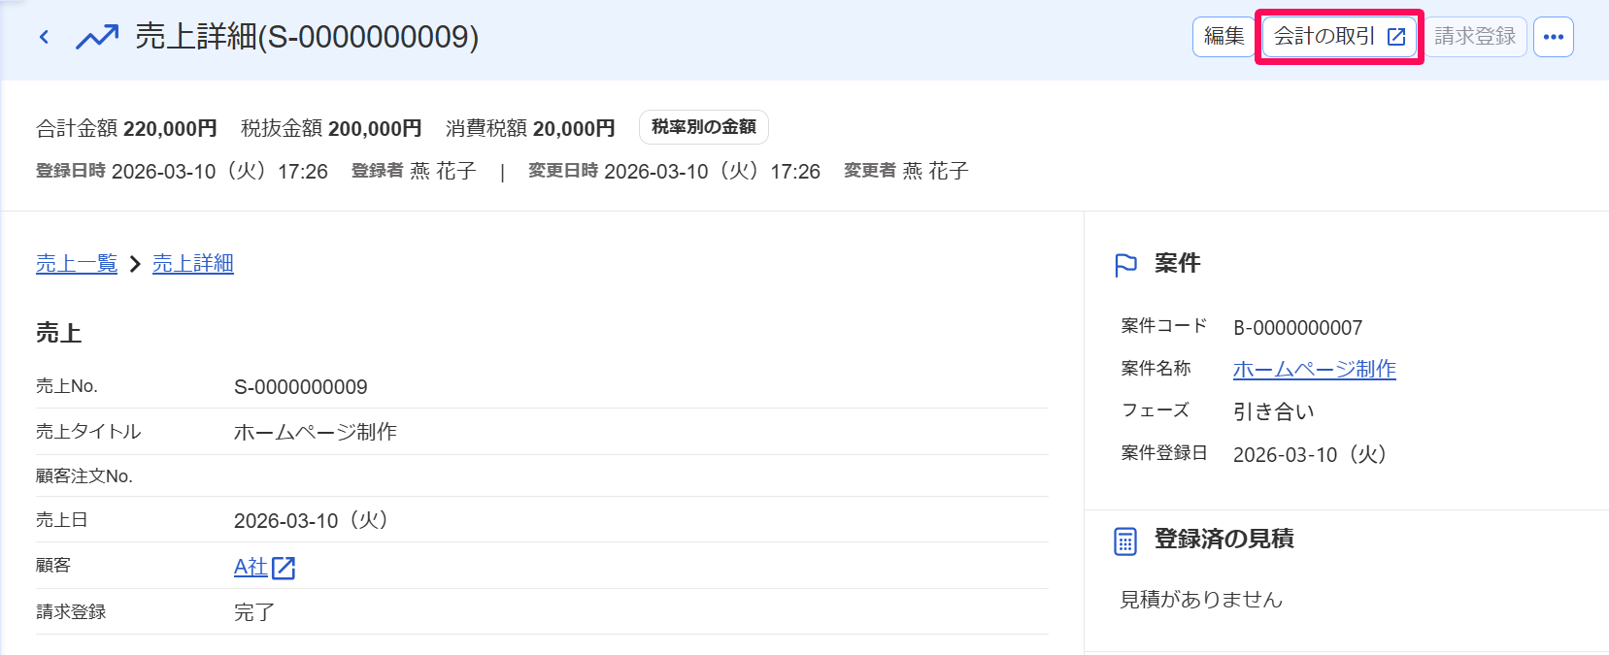Select 案件コード value B-0000000007

click(x=1298, y=328)
